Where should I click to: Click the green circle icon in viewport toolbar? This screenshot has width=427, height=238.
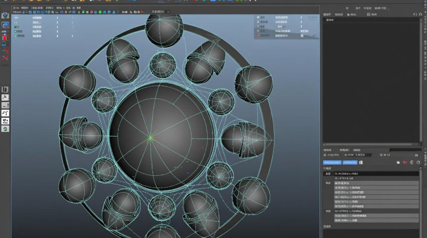pyautogui.click(x=100, y=12)
